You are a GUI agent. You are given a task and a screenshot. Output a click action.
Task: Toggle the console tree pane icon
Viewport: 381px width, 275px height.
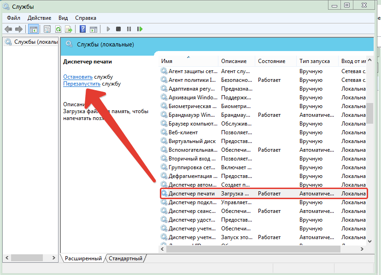(33, 29)
